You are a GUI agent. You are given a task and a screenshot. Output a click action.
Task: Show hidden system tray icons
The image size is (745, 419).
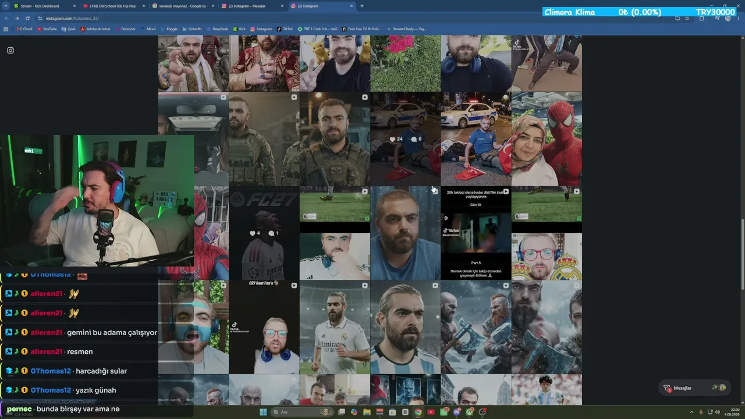point(693,412)
